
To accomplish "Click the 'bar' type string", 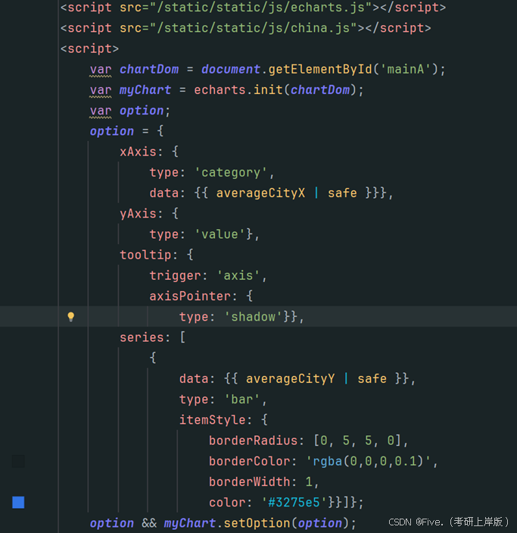I will coord(241,400).
